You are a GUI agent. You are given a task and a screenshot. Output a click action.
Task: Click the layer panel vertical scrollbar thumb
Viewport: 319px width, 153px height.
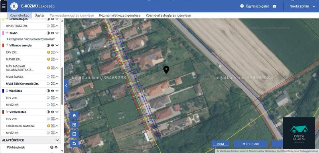pos(62,86)
